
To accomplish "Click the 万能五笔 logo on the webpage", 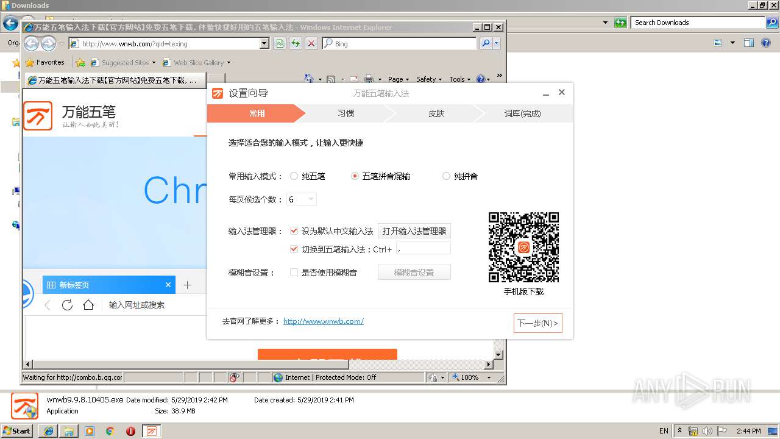I will point(38,116).
